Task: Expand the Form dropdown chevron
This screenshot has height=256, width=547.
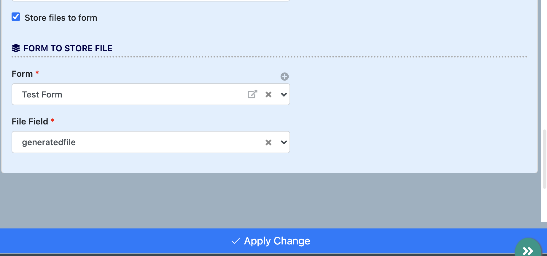Action: [x=284, y=95]
